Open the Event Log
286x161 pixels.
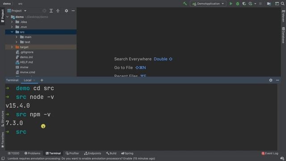(x=270, y=153)
